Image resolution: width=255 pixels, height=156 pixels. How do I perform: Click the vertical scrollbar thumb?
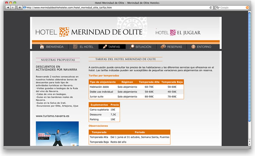pyautogui.click(x=249, y=67)
